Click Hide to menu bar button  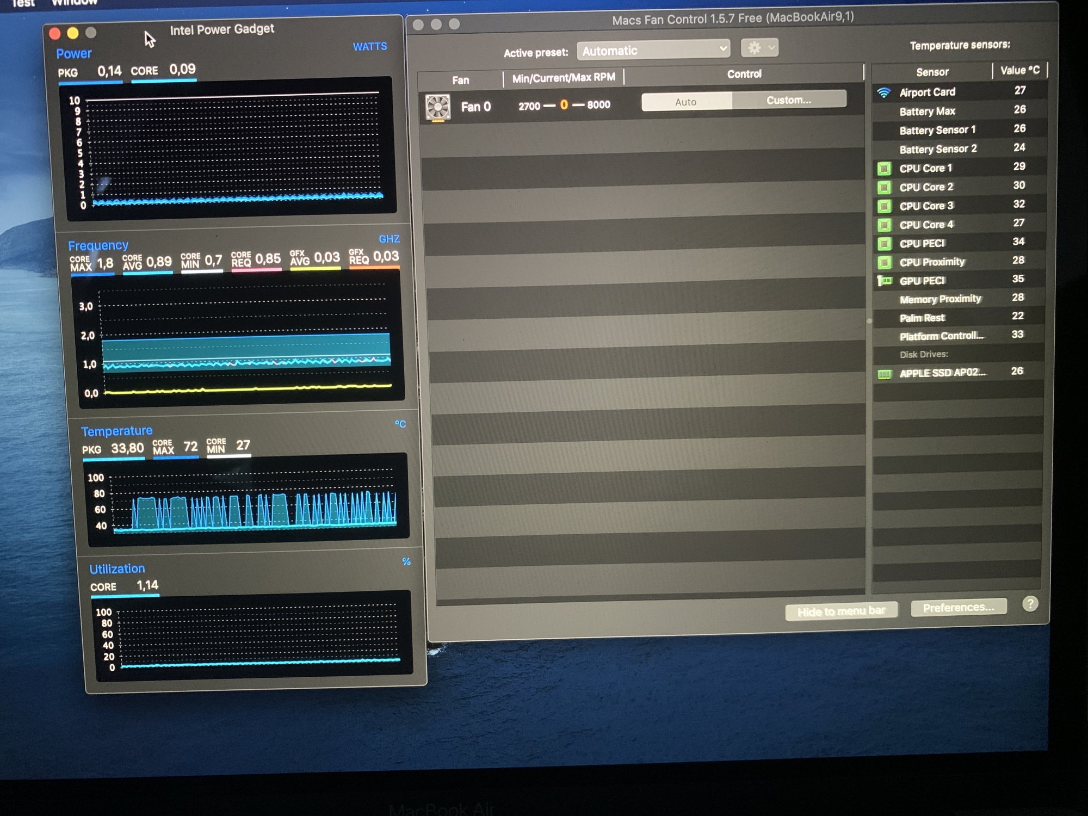[x=841, y=611]
